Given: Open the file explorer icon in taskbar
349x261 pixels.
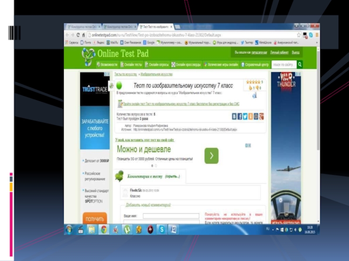Looking at the screenshot, I should (92, 230).
